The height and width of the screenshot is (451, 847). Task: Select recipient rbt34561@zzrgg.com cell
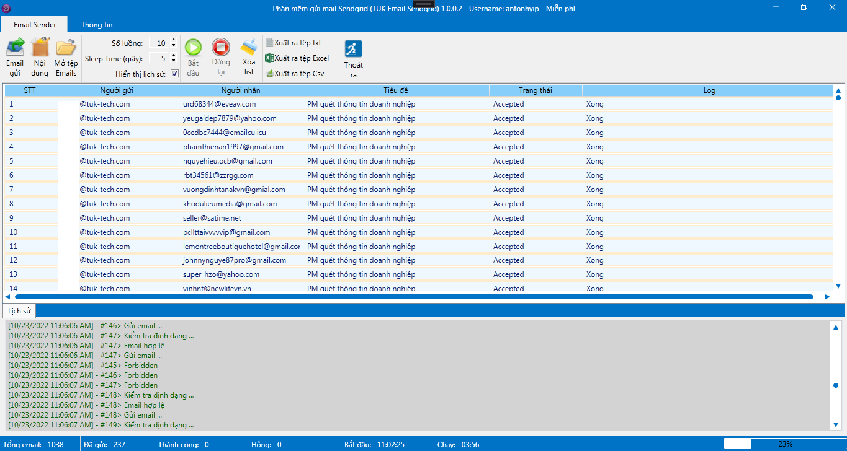[x=241, y=175]
